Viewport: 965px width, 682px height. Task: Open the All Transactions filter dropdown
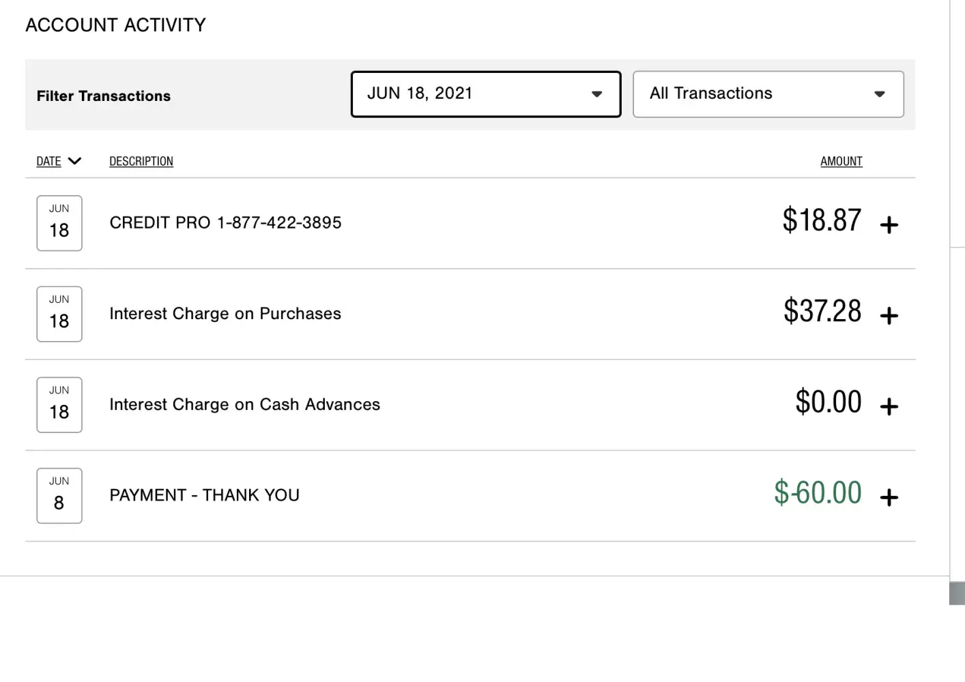(x=768, y=94)
